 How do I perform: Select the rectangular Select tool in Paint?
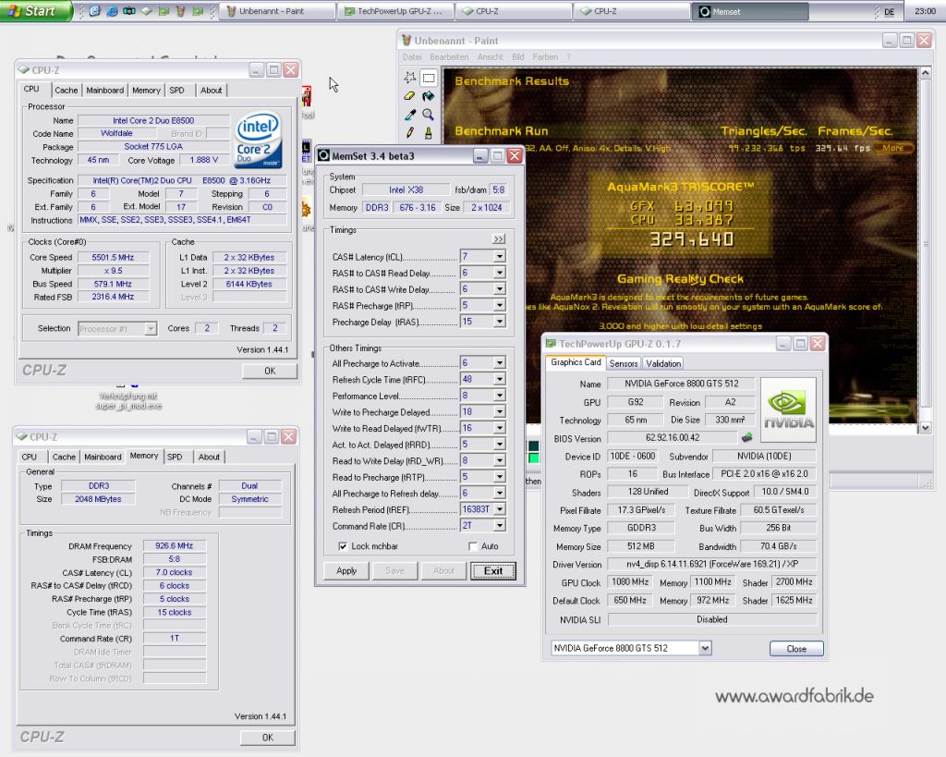click(x=429, y=78)
